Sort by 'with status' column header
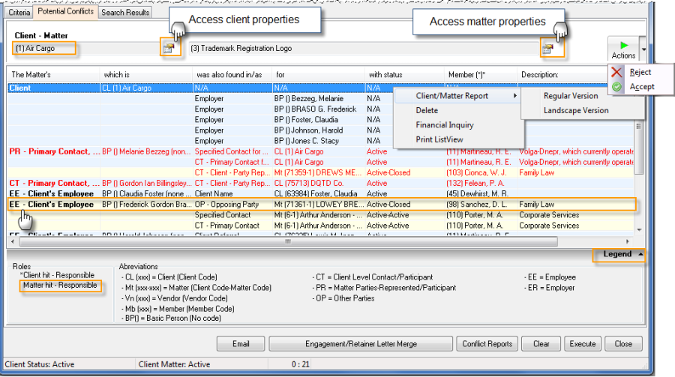This screenshot has width=675, height=377. pyautogui.click(x=404, y=75)
